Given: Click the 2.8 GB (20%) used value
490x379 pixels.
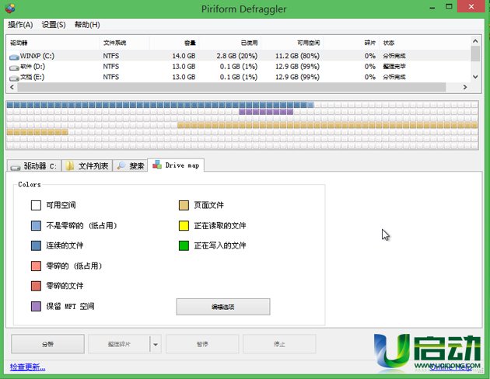Looking at the screenshot, I should click(x=237, y=56).
